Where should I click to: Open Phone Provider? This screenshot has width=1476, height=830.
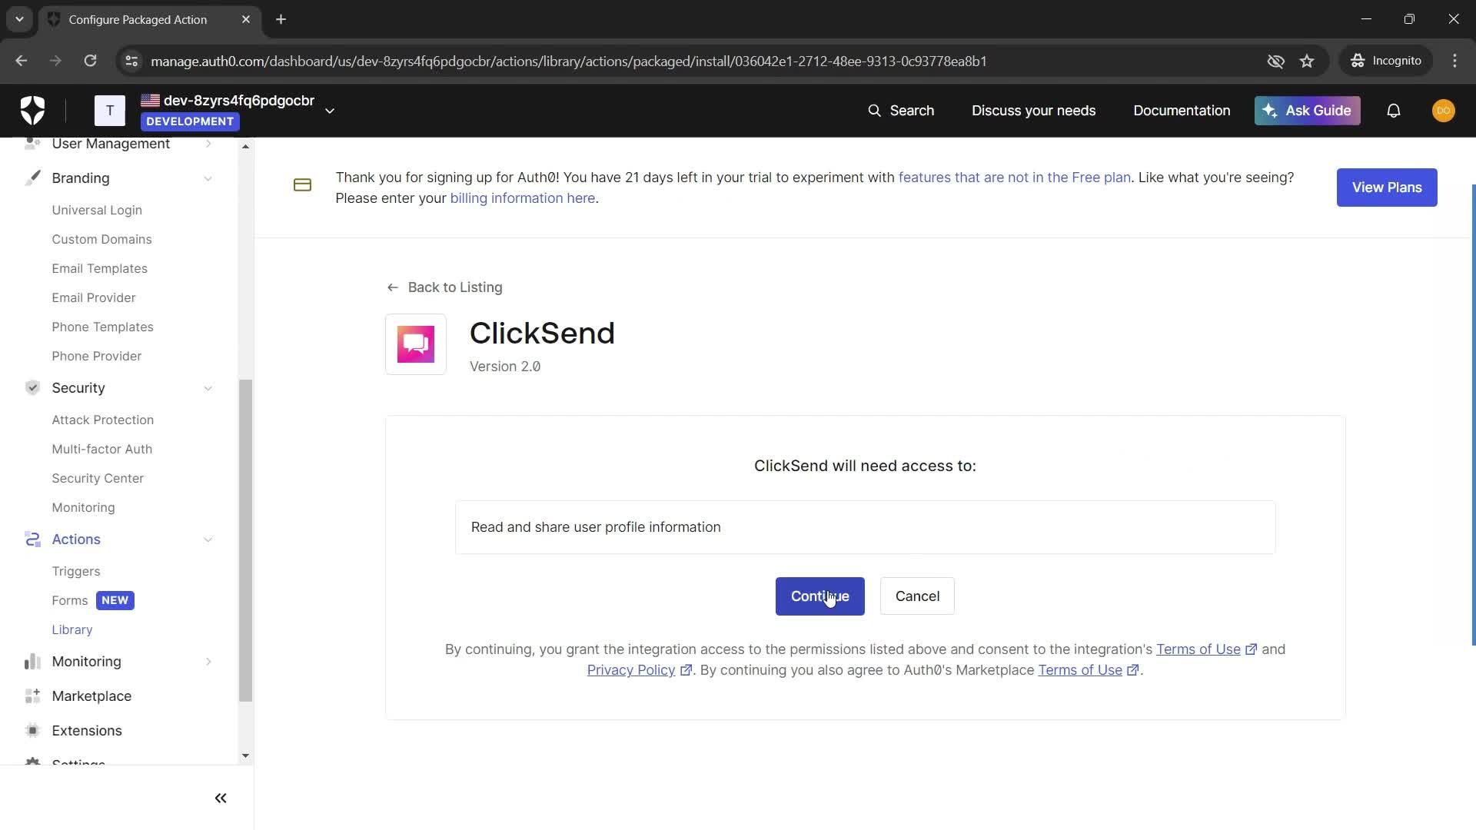96,356
